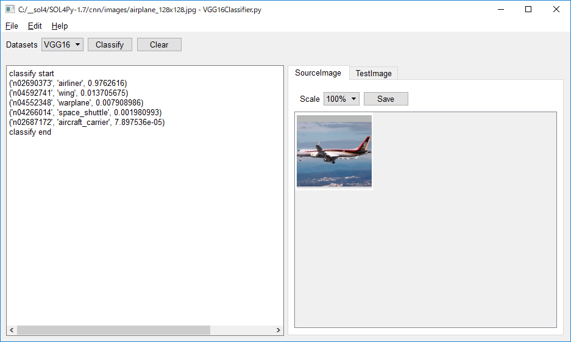
Task: Click the Clear button
Action: click(x=159, y=45)
